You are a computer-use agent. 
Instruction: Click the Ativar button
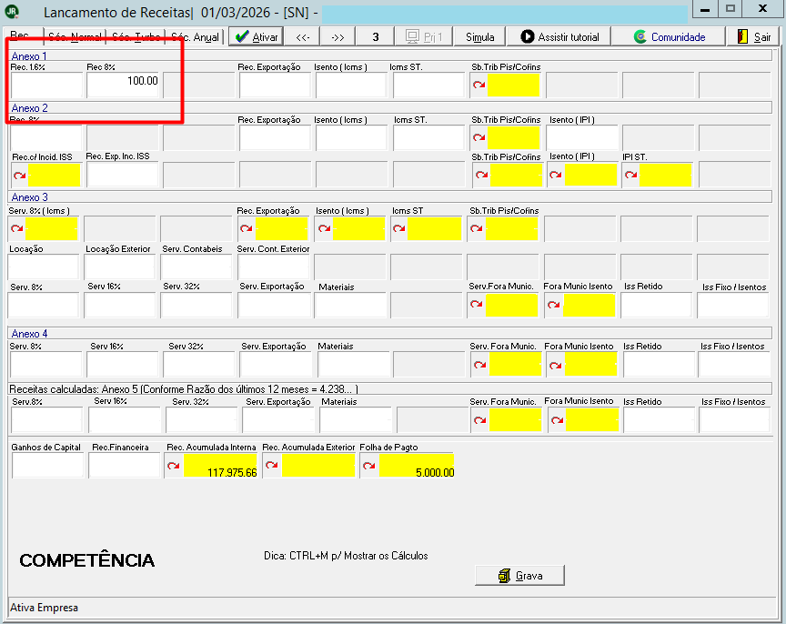click(x=257, y=36)
